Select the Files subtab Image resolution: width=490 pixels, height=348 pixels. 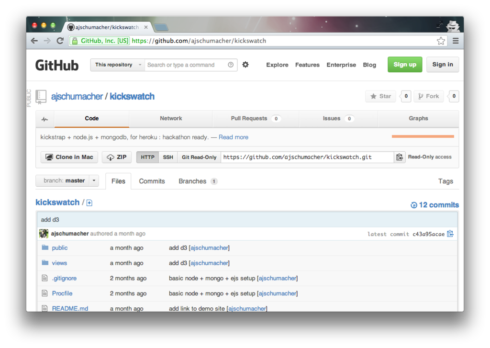coord(118,181)
